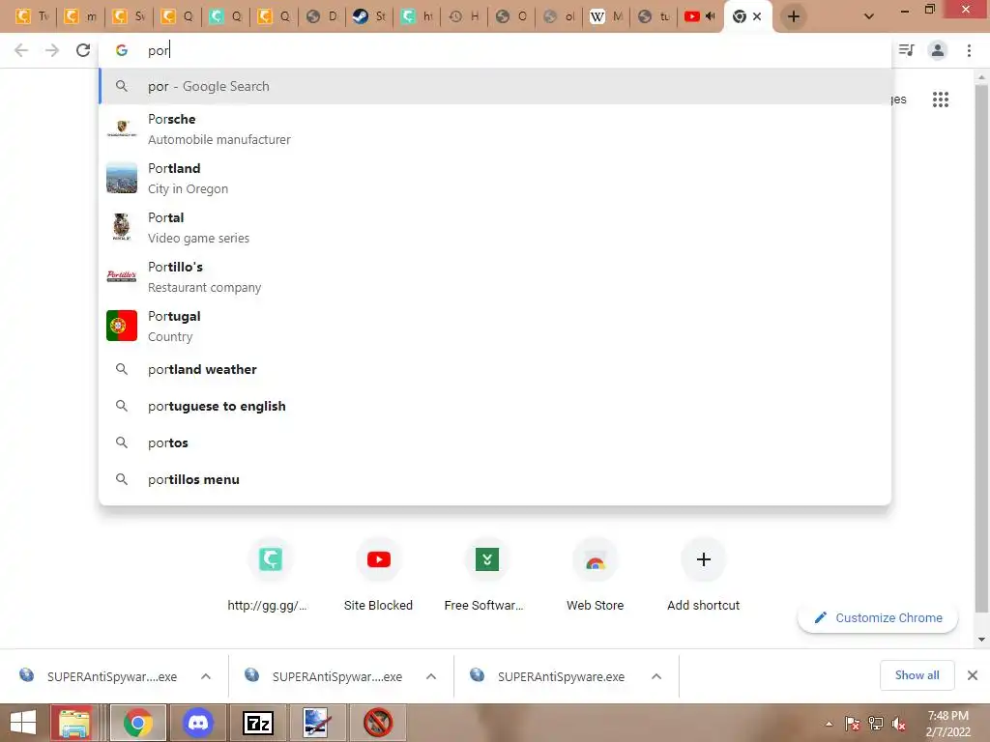
Task: Click the Chrome taskbar icon
Action: point(138,723)
